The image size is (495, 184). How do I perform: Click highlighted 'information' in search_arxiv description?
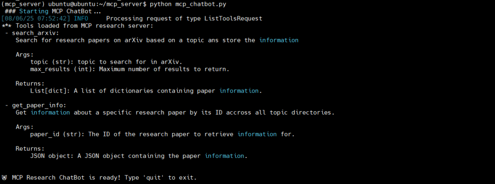(x=279, y=40)
